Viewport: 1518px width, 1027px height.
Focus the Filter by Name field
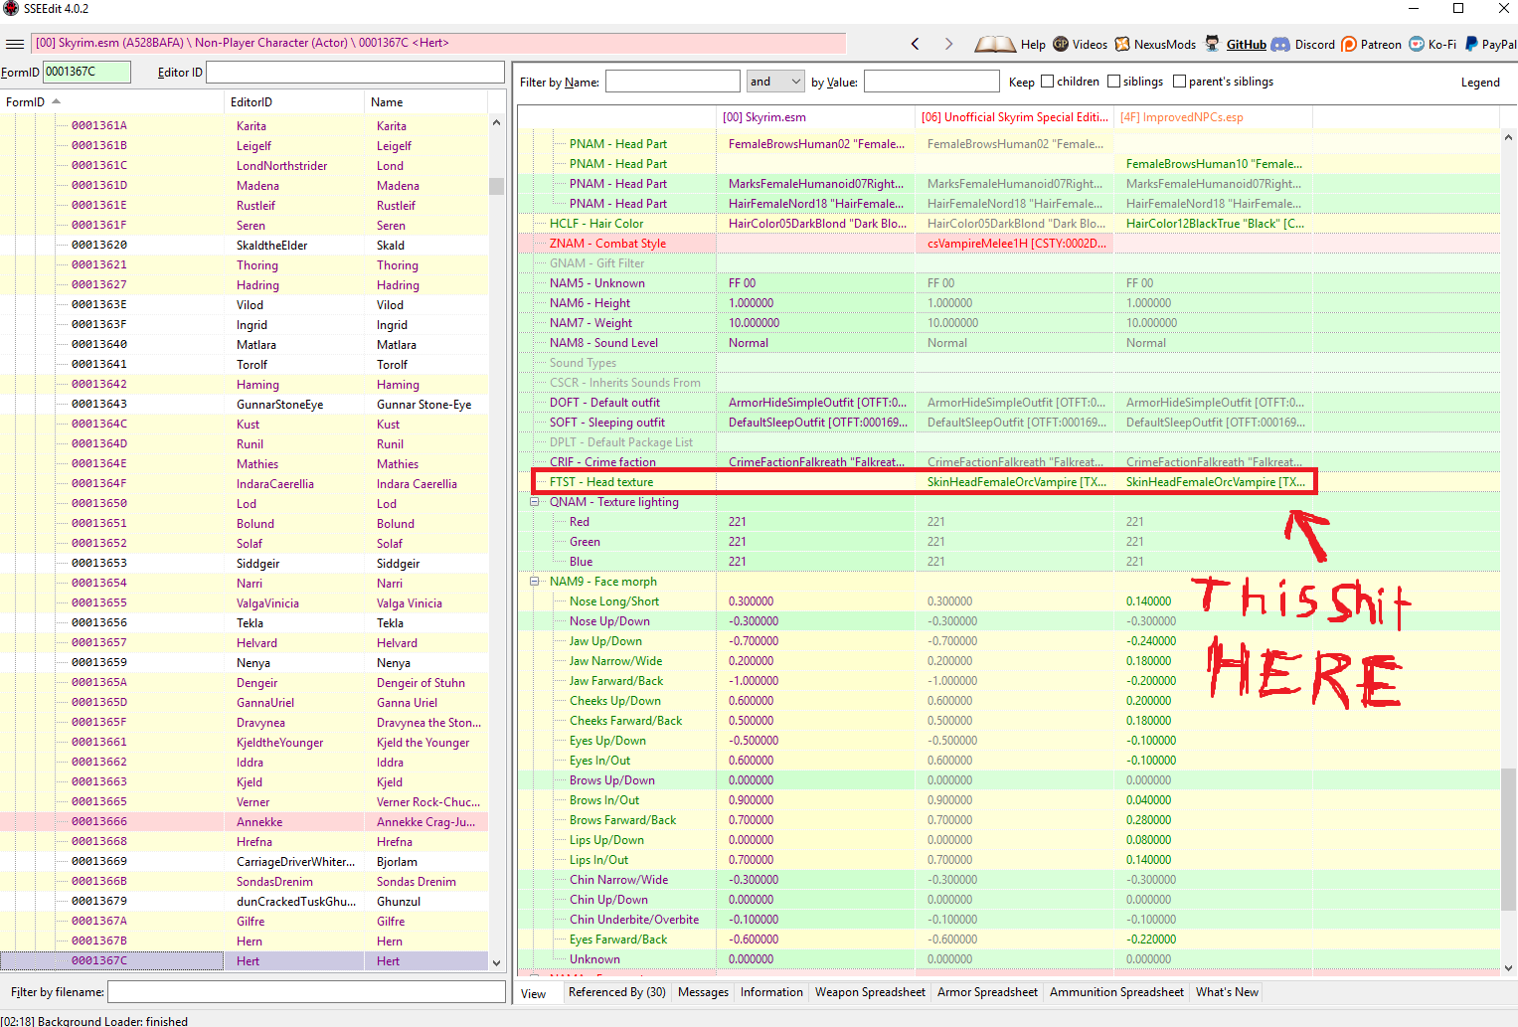point(673,82)
